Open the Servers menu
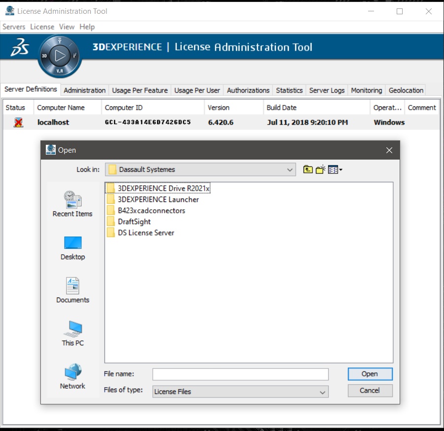The height and width of the screenshot is (431, 444). point(14,27)
